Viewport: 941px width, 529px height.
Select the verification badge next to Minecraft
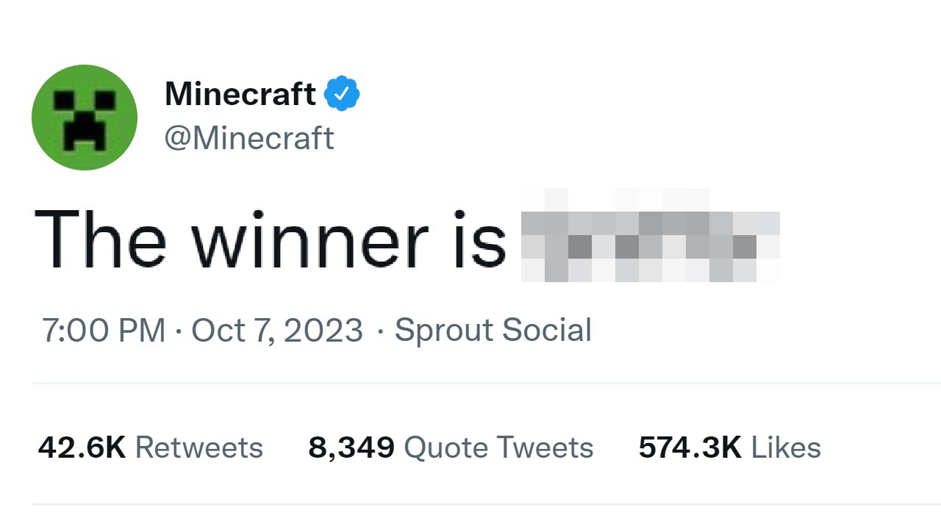342,92
